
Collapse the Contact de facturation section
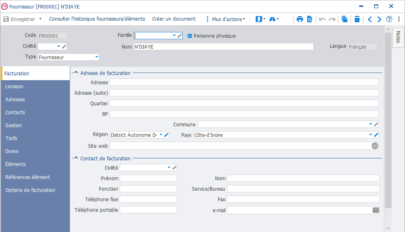tap(76, 158)
